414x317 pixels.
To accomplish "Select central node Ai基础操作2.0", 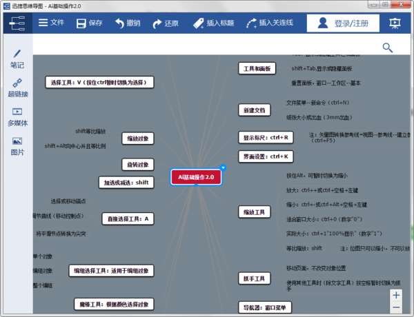I will click(196, 177).
